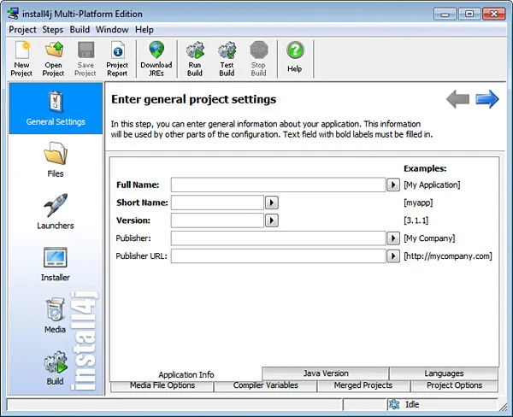The height and width of the screenshot is (417, 513).
Task: Click the Test Build toolbar icon
Action: pyautogui.click(x=227, y=53)
